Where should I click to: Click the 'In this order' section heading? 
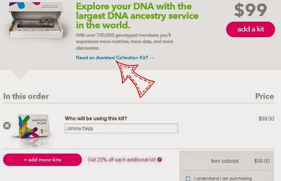pos(26,96)
